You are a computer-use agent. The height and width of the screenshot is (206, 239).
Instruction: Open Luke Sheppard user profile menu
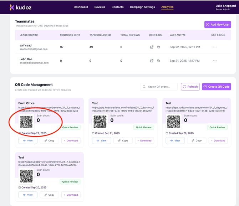(x=225, y=7)
